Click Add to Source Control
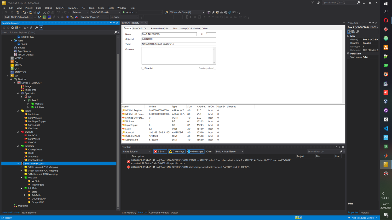The image size is (392, 220). 363,218
